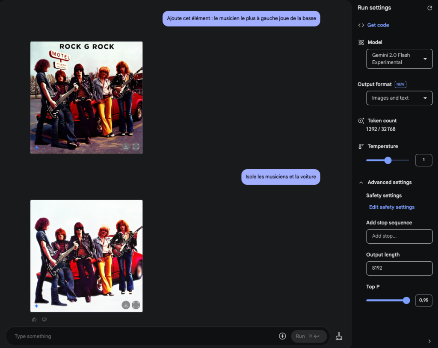Give thumbs down to the response
The image size is (438, 348).
(44, 319)
